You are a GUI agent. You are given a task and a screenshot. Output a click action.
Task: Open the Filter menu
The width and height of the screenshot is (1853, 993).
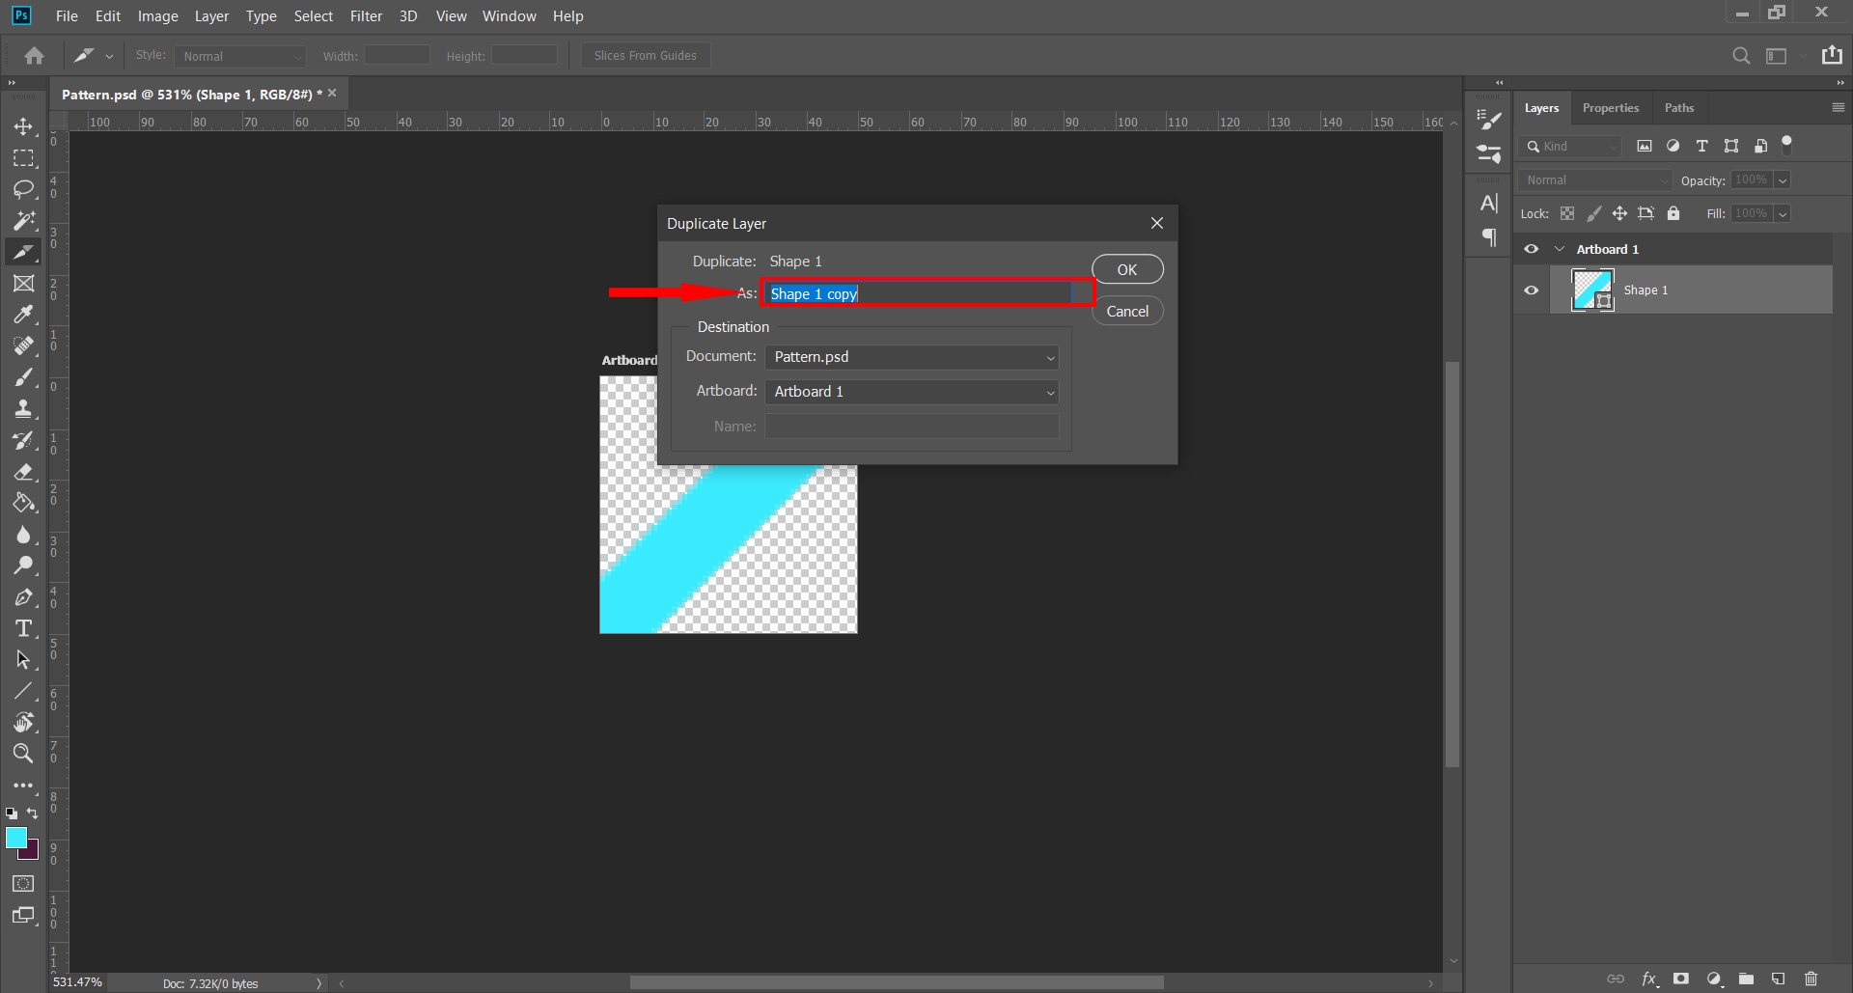(366, 16)
